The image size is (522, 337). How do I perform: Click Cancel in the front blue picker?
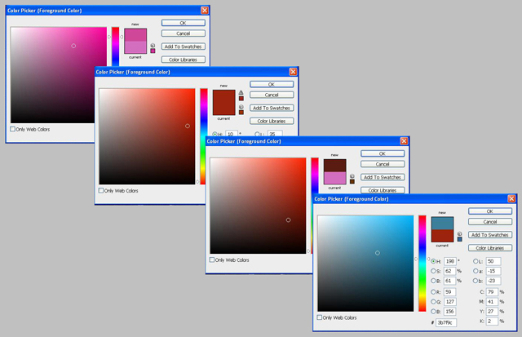pos(490,222)
